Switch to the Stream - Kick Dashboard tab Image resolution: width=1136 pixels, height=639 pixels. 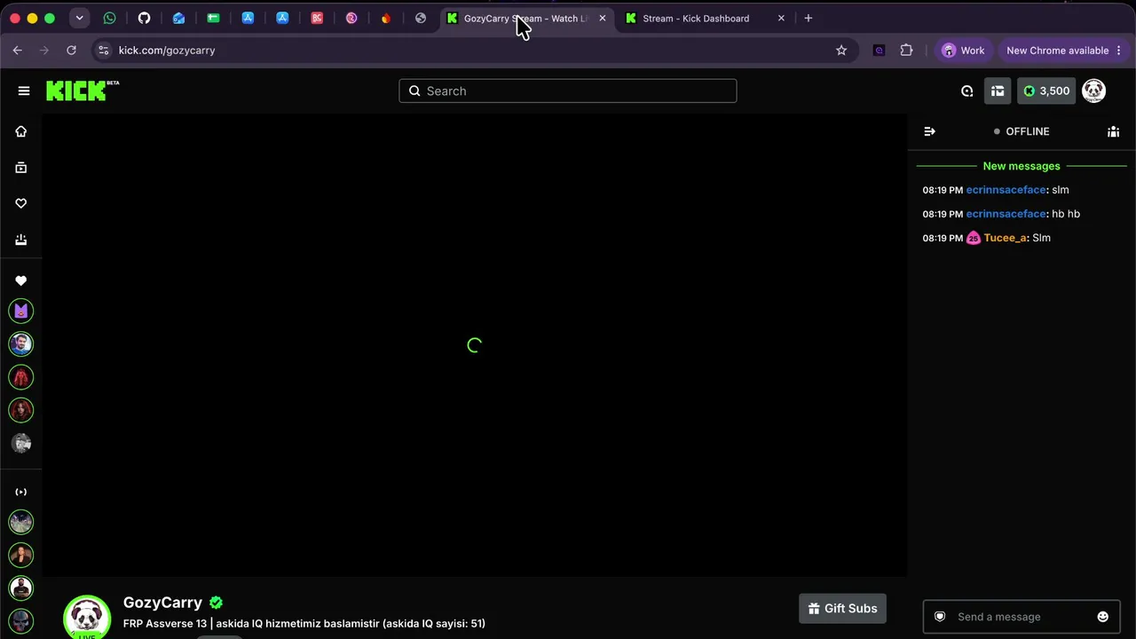point(695,18)
